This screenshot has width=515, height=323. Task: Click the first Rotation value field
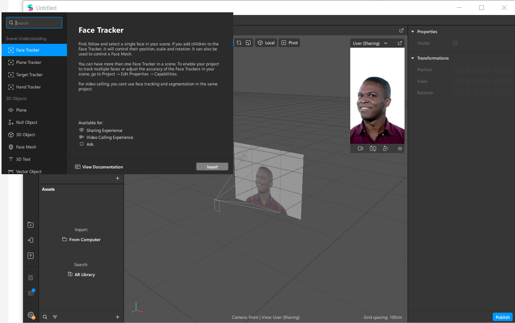(461, 93)
